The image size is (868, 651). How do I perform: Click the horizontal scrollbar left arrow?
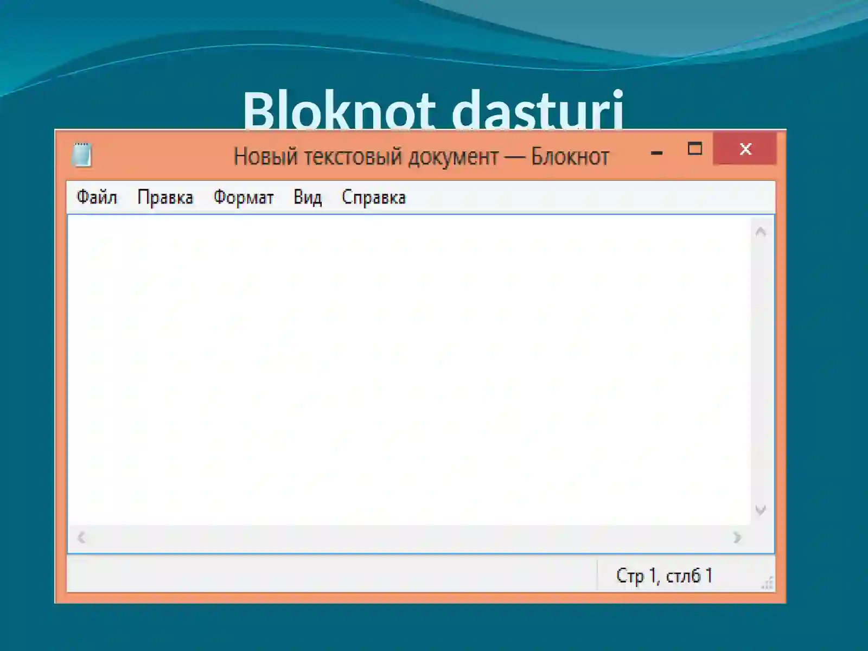tap(81, 538)
